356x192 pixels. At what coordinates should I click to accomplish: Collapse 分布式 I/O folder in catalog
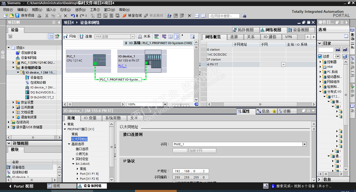[x=321, y=92]
